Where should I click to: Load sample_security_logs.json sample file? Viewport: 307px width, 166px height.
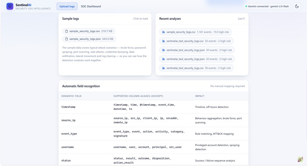tap(89, 39)
